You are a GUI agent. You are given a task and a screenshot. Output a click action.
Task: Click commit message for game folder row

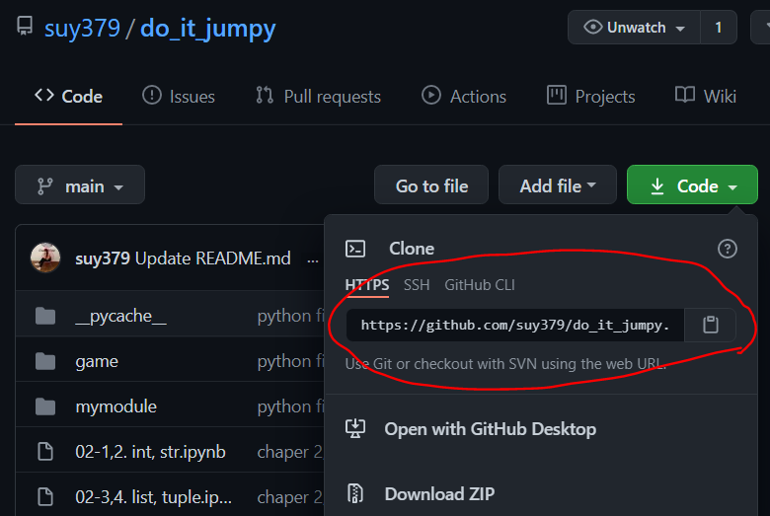290,361
